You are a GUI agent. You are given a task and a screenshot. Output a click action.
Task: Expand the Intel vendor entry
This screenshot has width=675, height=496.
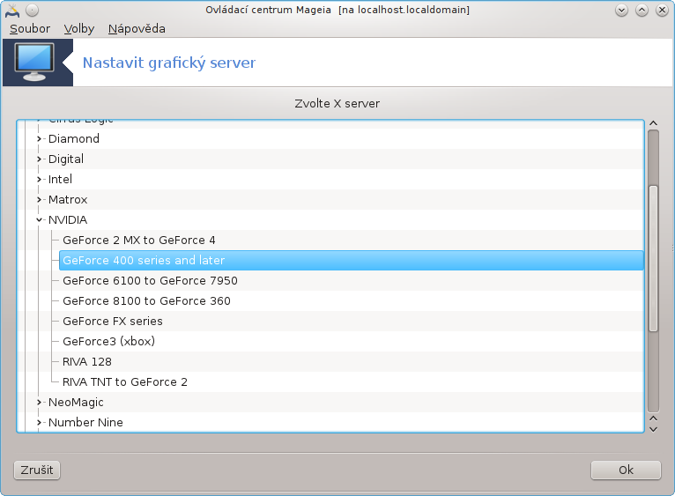point(39,179)
